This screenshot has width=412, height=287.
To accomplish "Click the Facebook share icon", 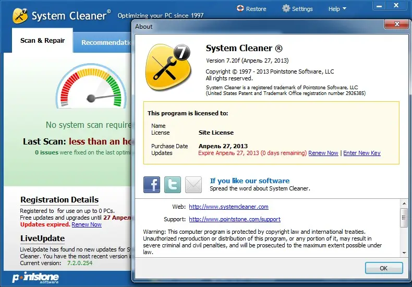I will point(152,185).
